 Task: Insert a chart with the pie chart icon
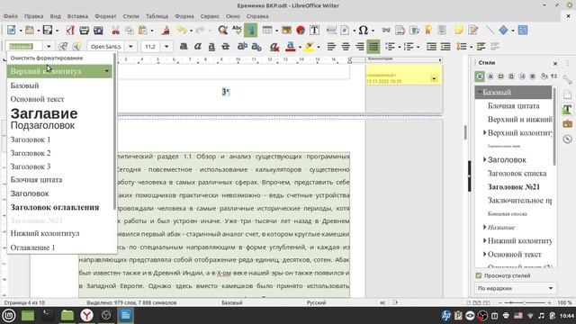coord(301,30)
